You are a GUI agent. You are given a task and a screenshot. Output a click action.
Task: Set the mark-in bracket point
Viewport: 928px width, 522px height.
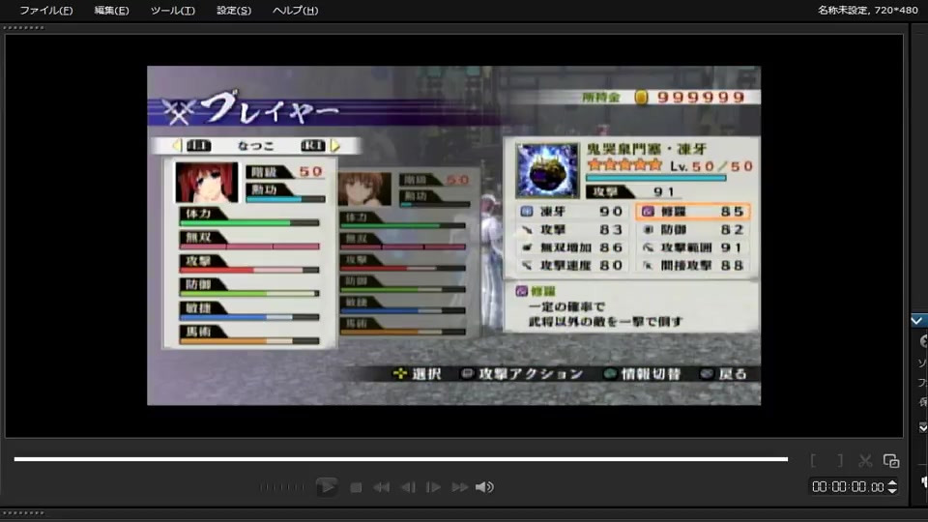coord(814,460)
